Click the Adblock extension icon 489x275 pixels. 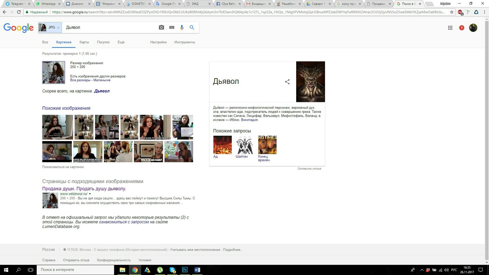tap(460, 12)
